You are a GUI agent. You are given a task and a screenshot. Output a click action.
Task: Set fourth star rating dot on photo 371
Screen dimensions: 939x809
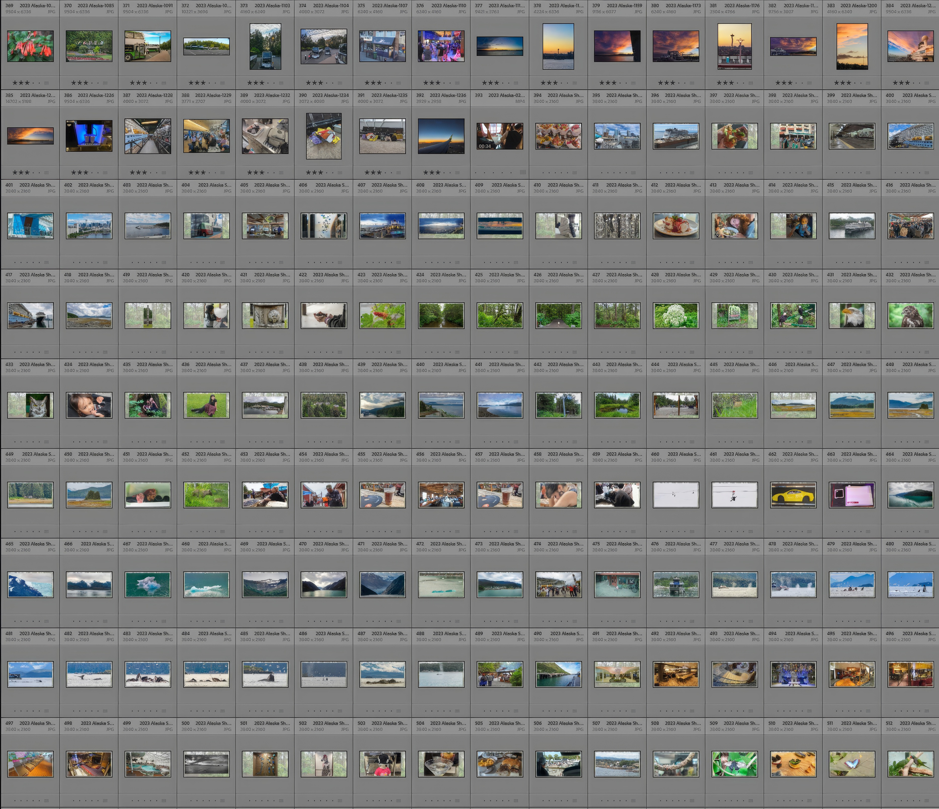(x=151, y=83)
